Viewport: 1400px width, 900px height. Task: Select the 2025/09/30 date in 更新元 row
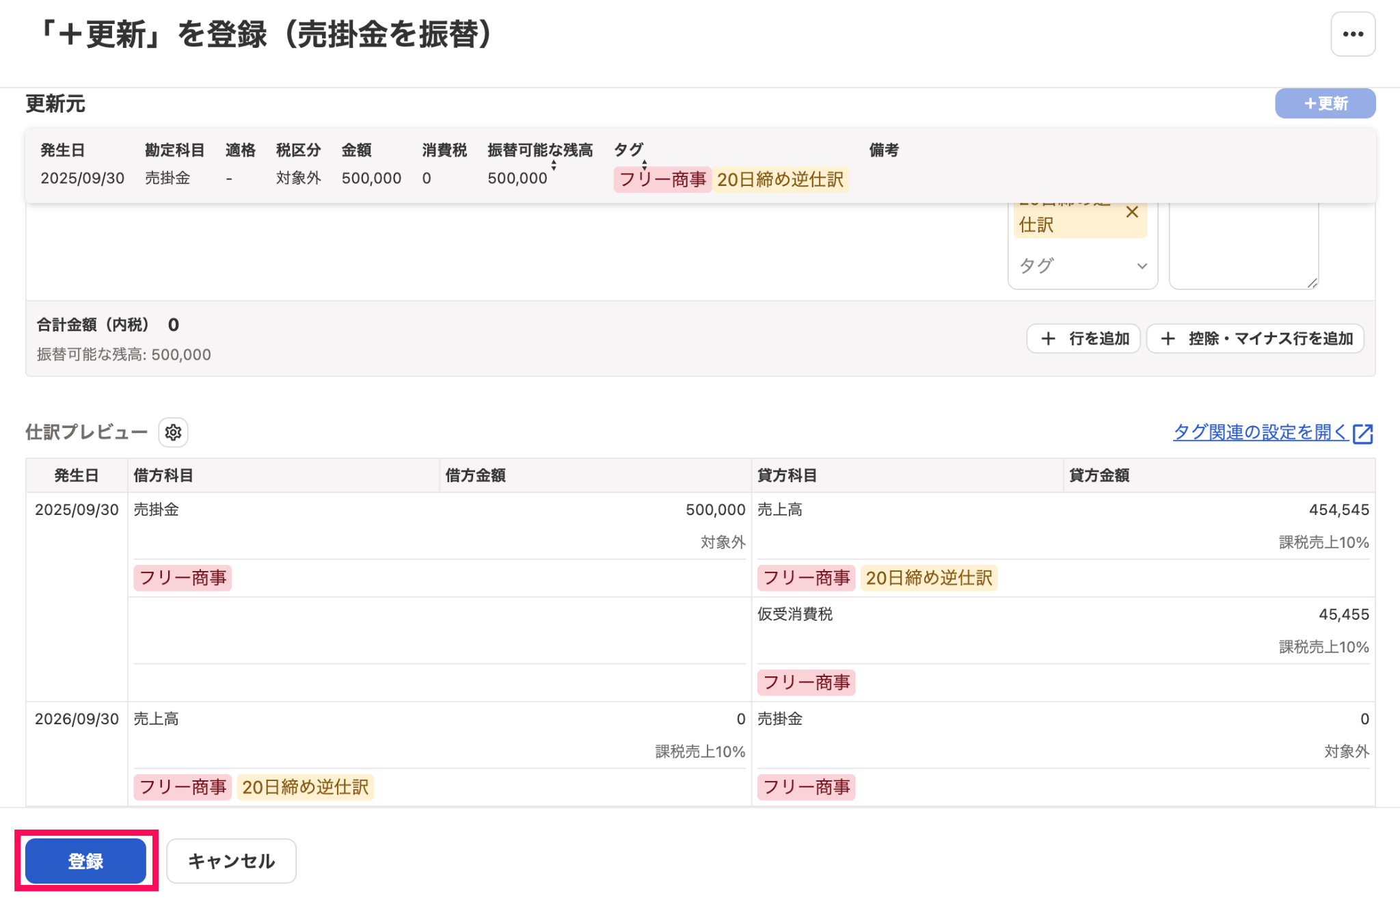tap(82, 178)
